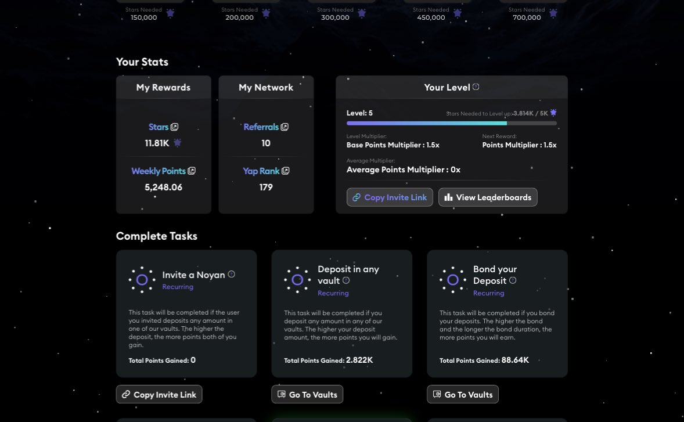
Task: Click the Bond your Deposit circle icon
Action: click(x=453, y=280)
